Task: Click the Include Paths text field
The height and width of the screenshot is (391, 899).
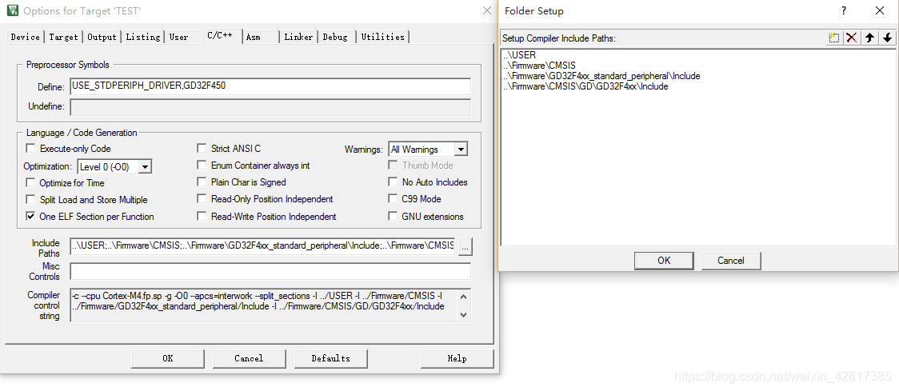Action: tap(263, 246)
